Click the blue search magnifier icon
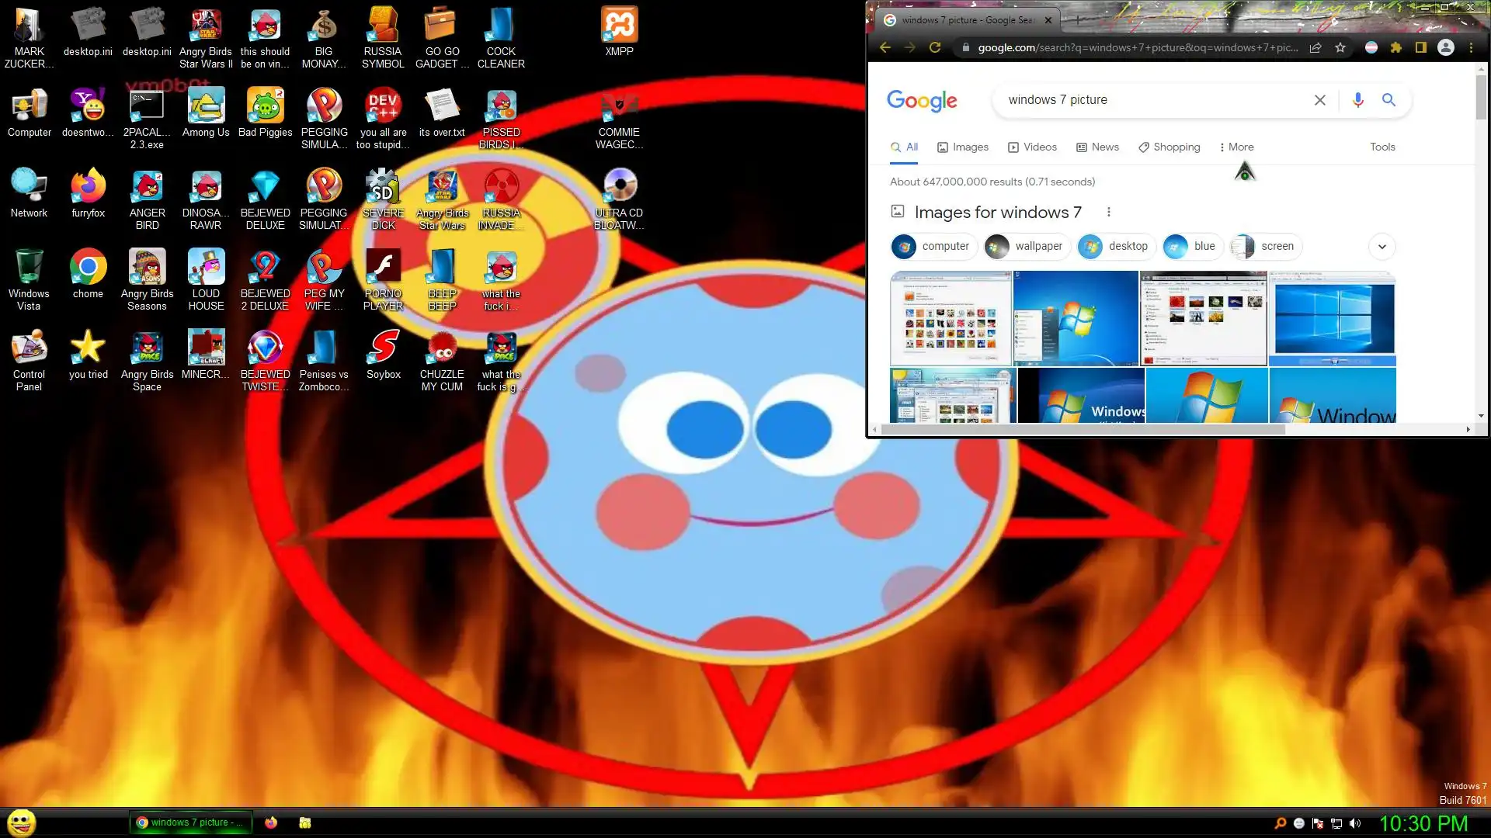1491x838 pixels. (1388, 100)
